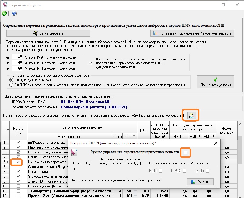Click the filter icon on the Код column
Viewport: 244px width, 198px height.
(134, 137)
